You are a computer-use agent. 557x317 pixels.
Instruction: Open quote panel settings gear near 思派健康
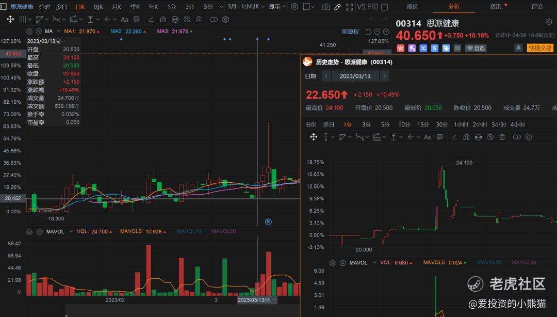click(x=548, y=22)
